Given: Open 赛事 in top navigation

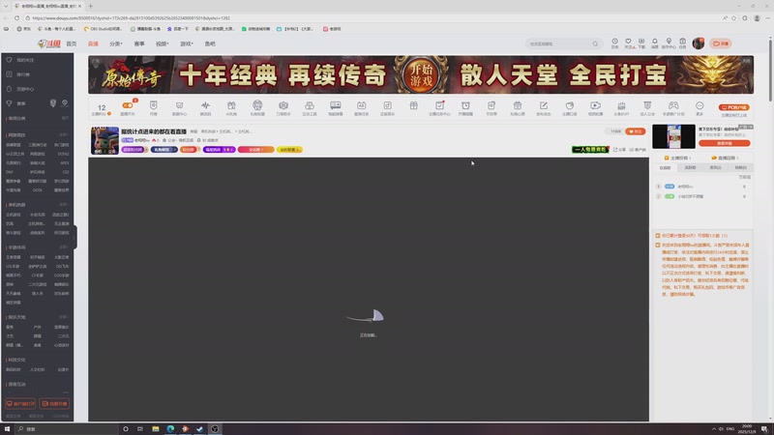Looking at the screenshot, I should click(139, 43).
